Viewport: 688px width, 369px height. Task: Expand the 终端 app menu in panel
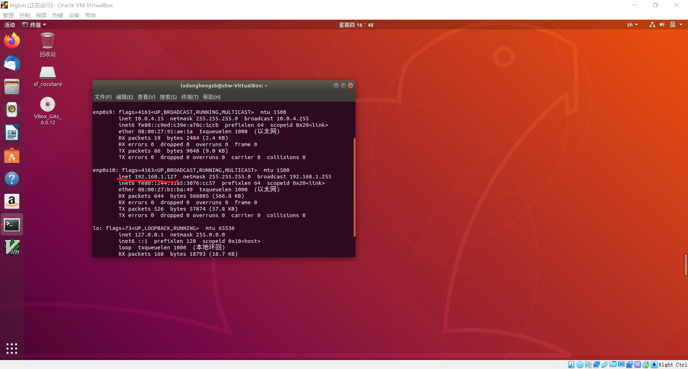[x=34, y=25]
